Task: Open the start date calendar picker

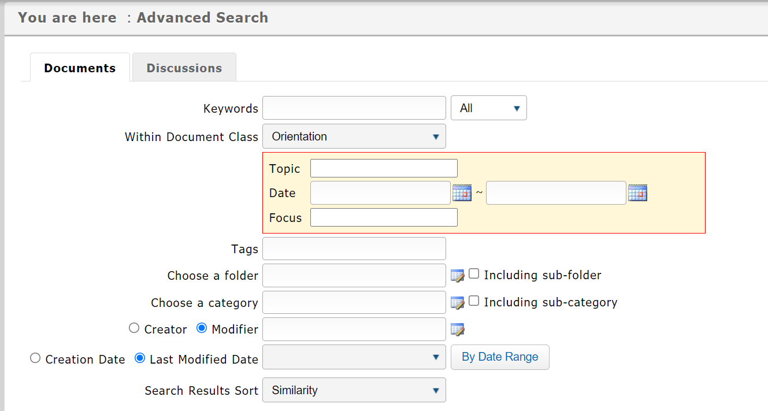Action: [462, 193]
